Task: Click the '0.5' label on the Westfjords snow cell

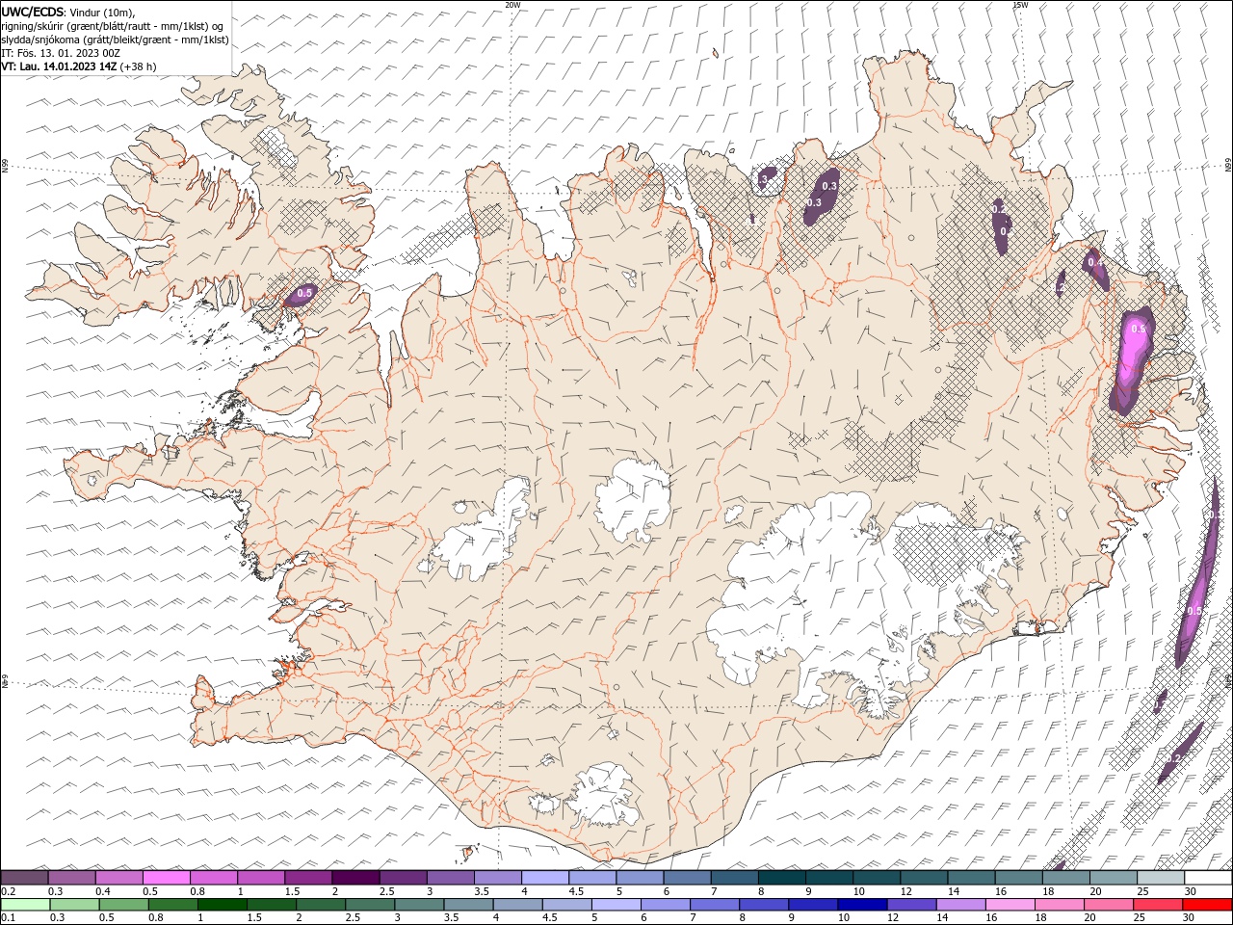Action: pyautogui.click(x=305, y=292)
